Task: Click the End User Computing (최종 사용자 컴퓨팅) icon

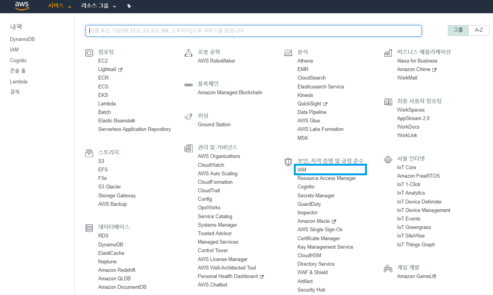Action: 388,102
